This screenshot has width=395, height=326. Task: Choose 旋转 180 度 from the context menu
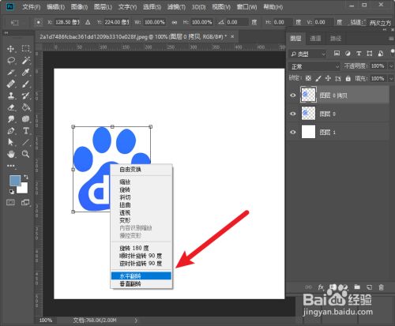141,248
